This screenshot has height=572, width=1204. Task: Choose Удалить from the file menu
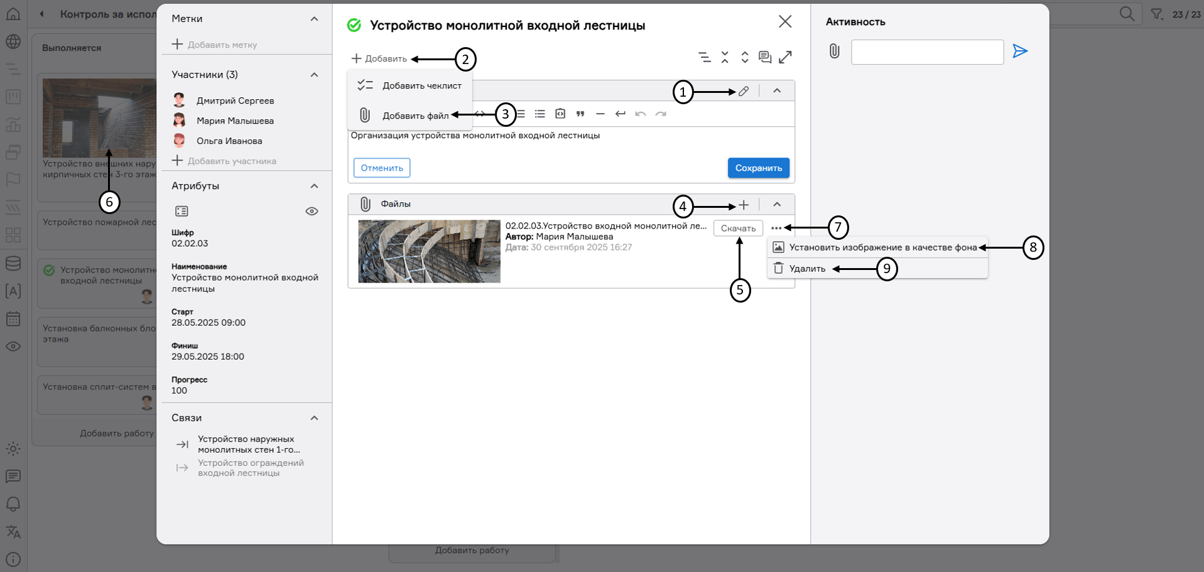click(x=807, y=269)
